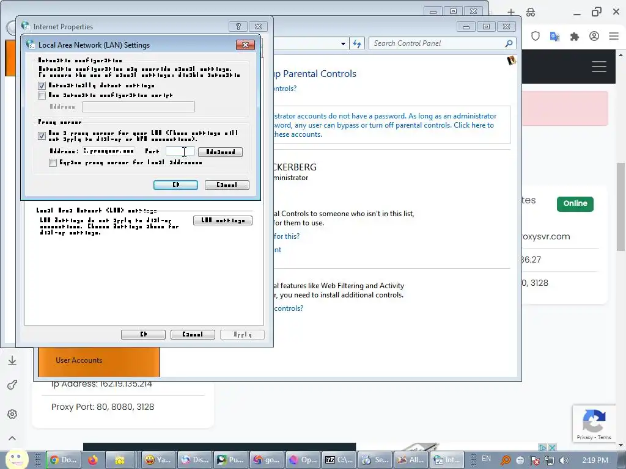This screenshot has width=626, height=469.
Task: Click the proxy Port input field
Action: (180, 151)
